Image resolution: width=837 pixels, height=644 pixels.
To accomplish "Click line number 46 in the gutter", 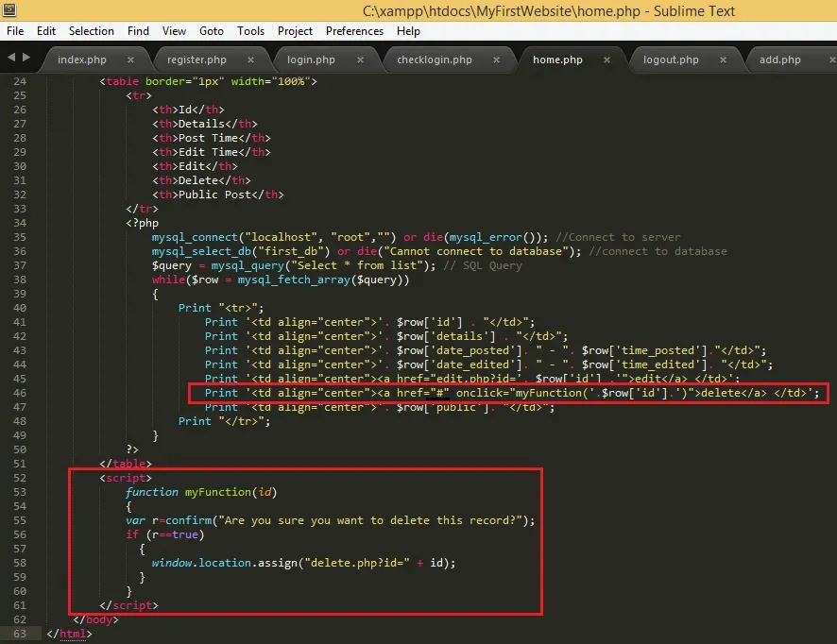I will click(x=20, y=393).
